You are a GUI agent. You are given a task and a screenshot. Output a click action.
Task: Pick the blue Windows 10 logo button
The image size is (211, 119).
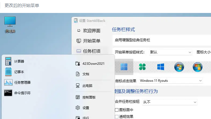tap(161, 67)
